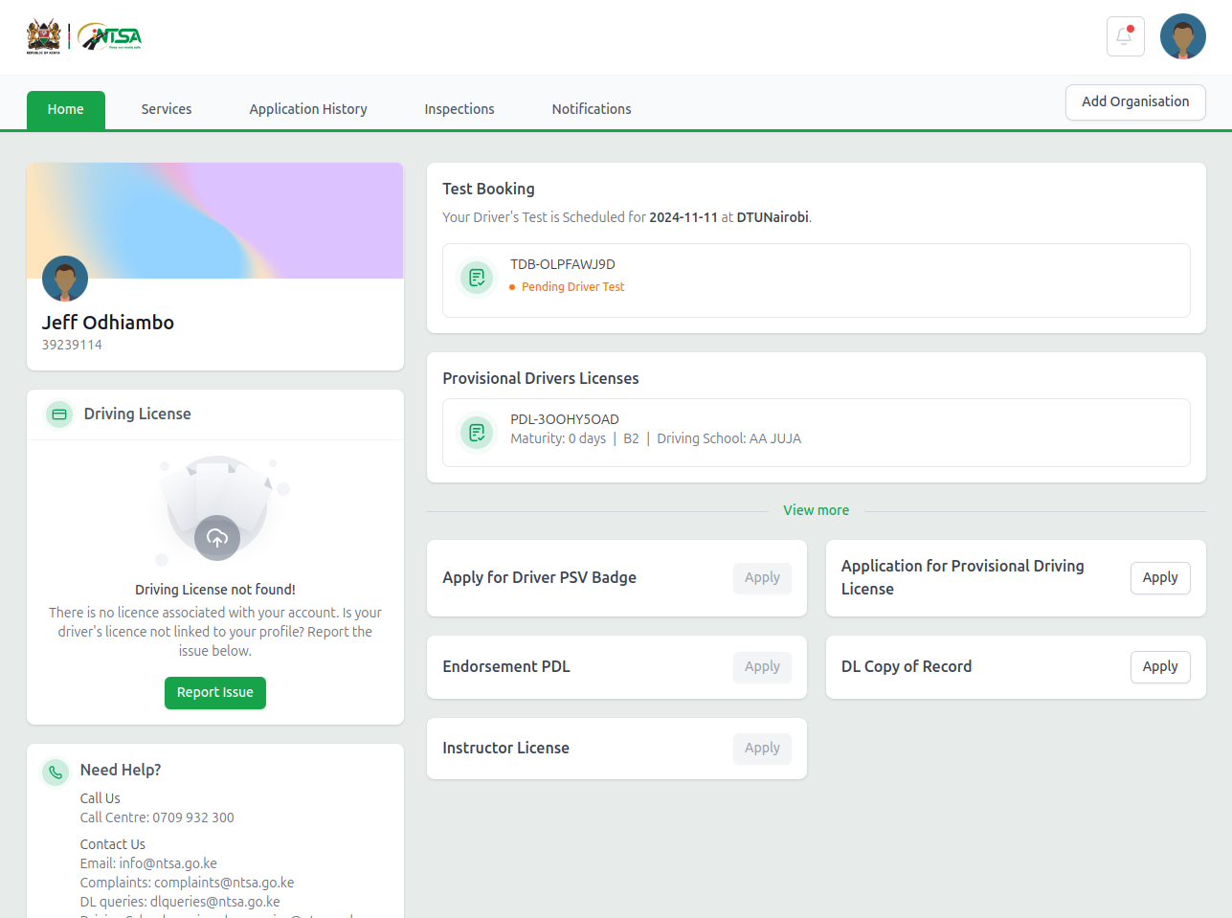Open the Application History tab
This screenshot has height=918, width=1232.
pyautogui.click(x=308, y=109)
